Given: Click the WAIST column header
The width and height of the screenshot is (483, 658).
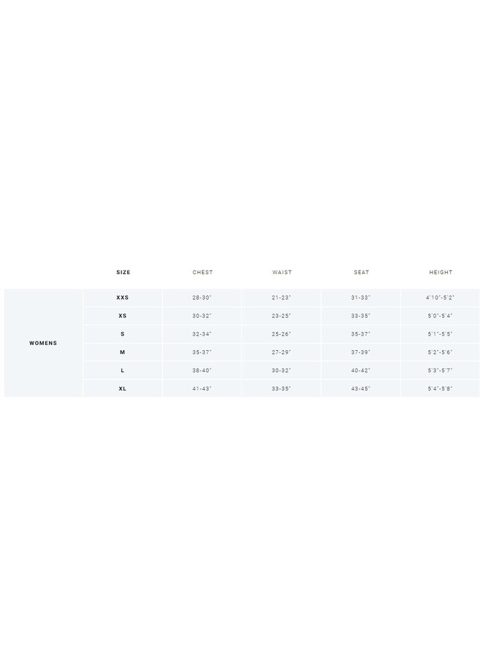Looking at the screenshot, I should pyautogui.click(x=282, y=272).
